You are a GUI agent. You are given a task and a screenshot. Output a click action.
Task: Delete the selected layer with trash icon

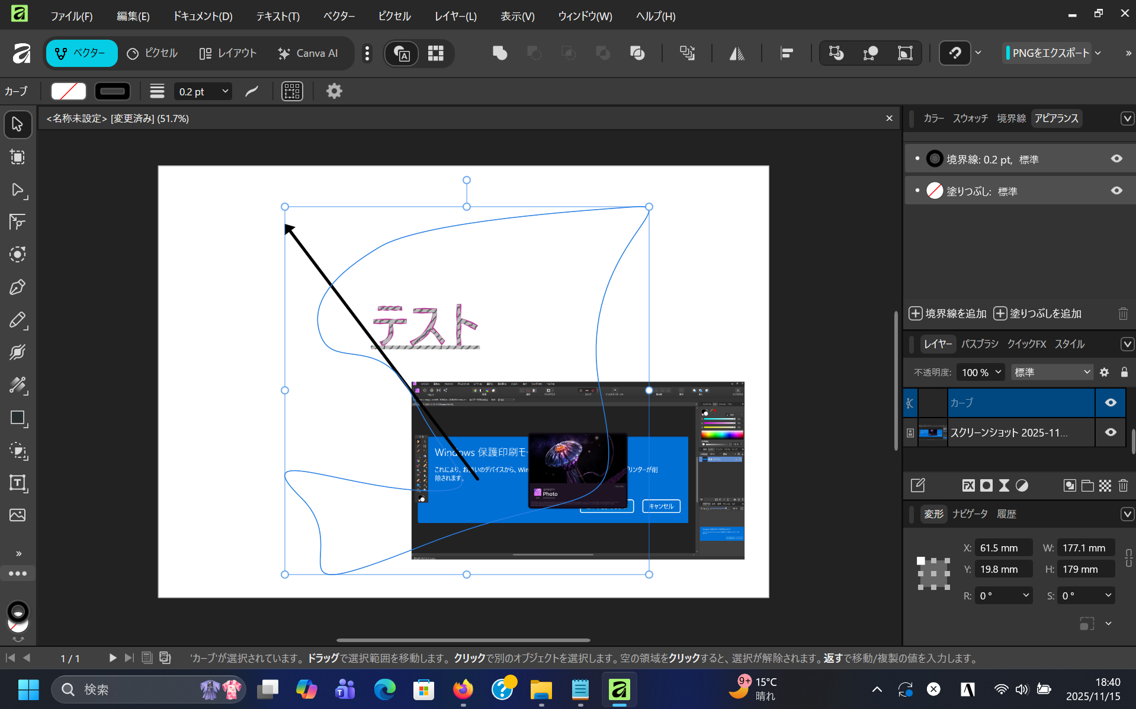click(1123, 486)
